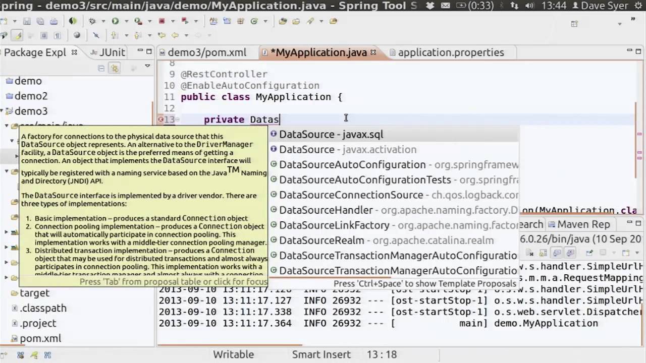Image resolution: width=646 pixels, height=363 pixels.
Task: Click the New Java Package icon
Action: [241, 21]
